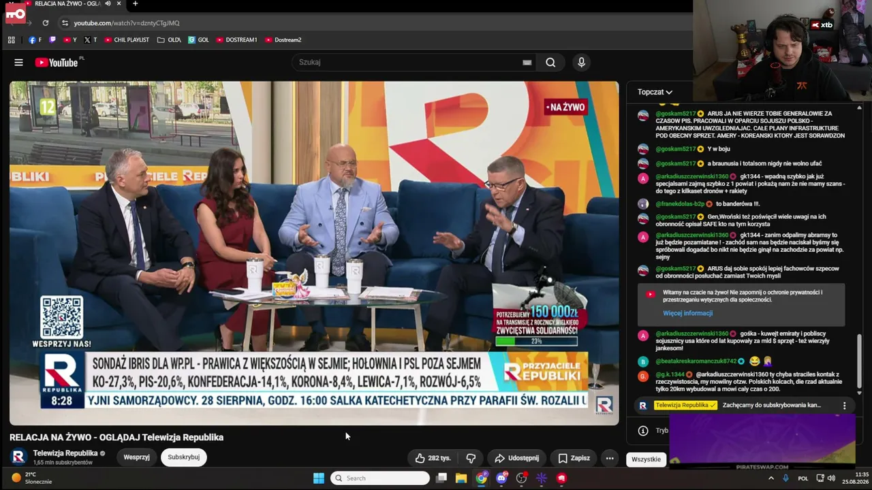This screenshot has height=490, width=872.
Task: Open the Facebook bookmark labeled F
Action: pos(35,40)
